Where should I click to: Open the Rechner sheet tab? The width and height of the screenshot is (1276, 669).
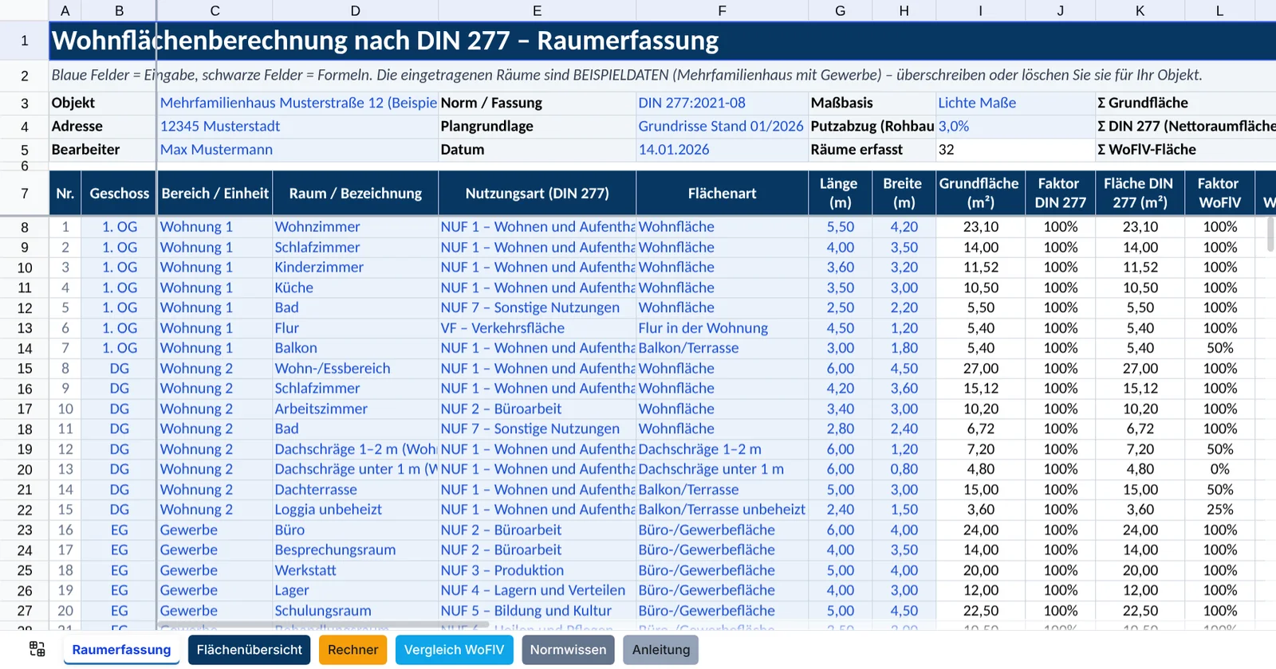(352, 650)
